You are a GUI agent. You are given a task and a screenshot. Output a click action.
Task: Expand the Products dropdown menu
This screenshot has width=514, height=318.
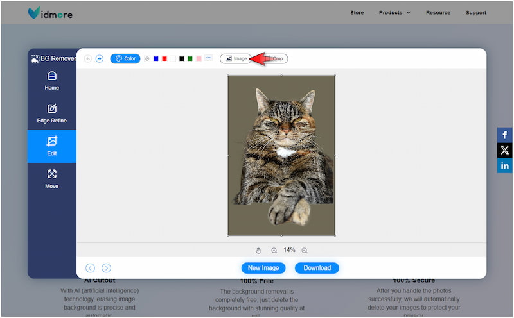click(x=394, y=12)
